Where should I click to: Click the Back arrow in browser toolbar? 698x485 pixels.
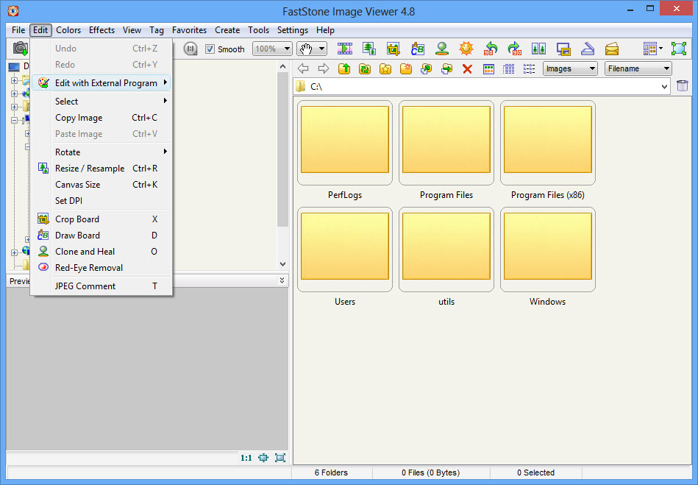pyautogui.click(x=303, y=68)
